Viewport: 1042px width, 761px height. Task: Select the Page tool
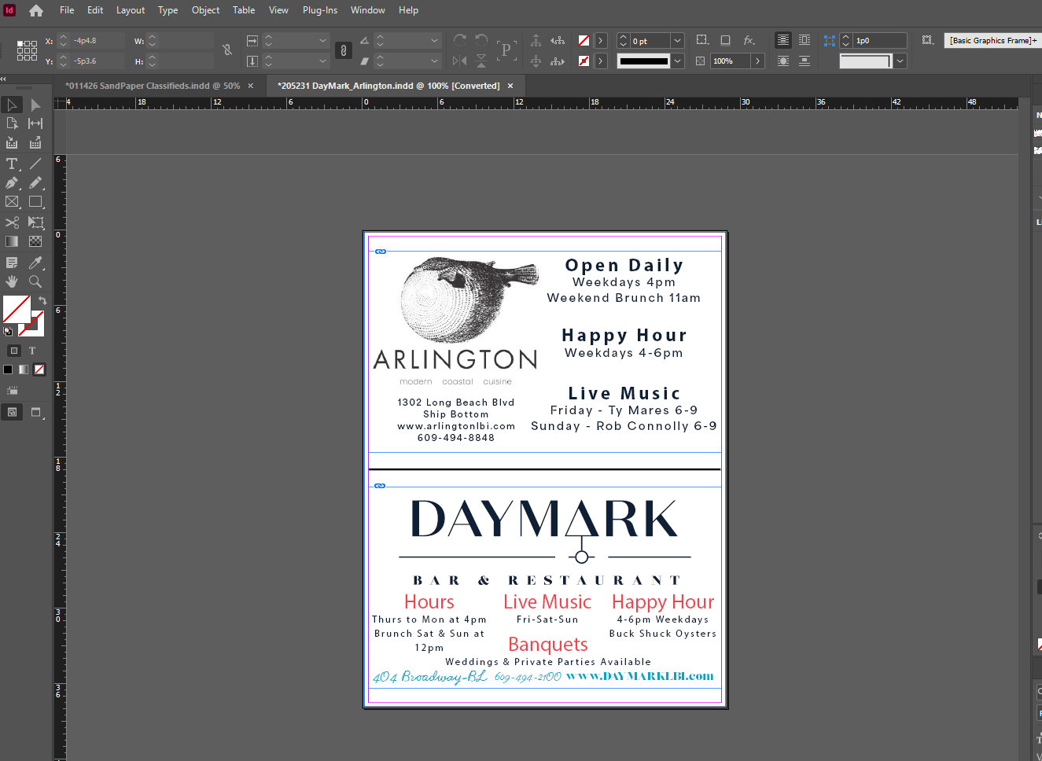coord(12,123)
